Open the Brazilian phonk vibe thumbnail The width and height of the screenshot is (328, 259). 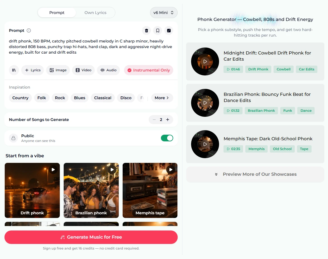pos(91,190)
